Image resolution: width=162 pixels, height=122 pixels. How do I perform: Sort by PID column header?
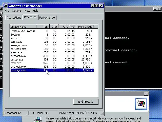(x=43, y=27)
